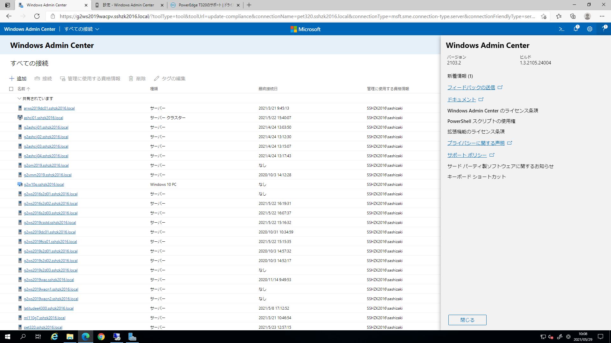Open キーボード ショートカット entry
Viewport: 611px width, 343px height.
[476, 177]
